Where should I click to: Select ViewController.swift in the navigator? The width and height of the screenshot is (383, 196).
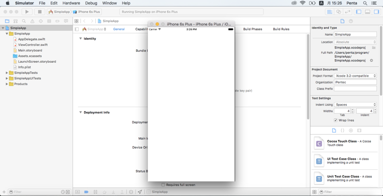(33, 45)
